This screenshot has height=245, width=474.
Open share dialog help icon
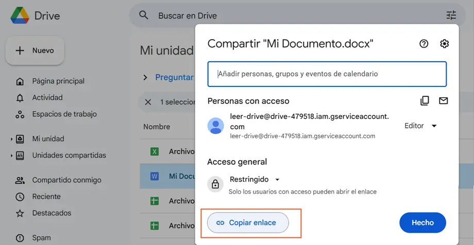pyautogui.click(x=424, y=44)
